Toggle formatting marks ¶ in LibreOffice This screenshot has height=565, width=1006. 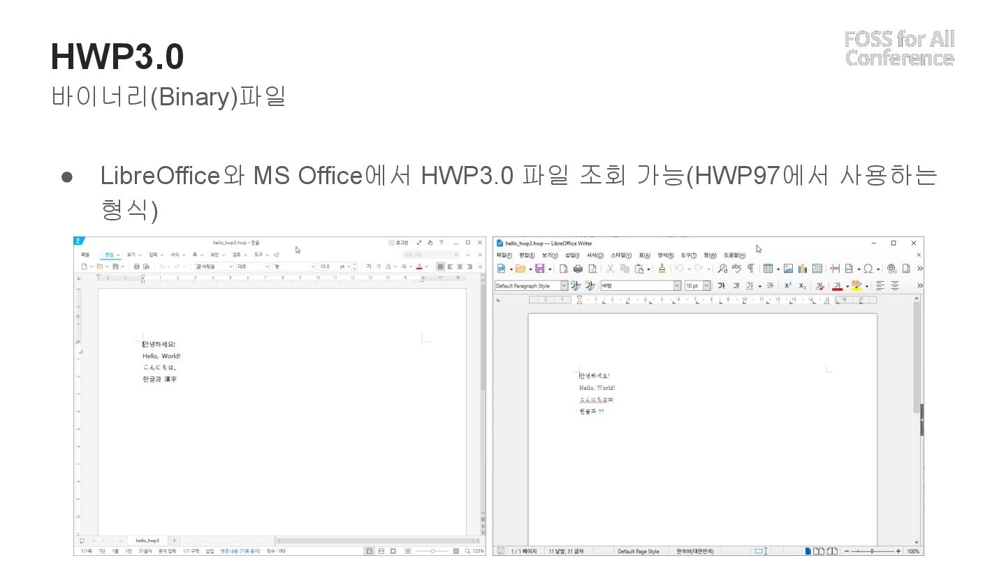pyautogui.click(x=750, y=269)
